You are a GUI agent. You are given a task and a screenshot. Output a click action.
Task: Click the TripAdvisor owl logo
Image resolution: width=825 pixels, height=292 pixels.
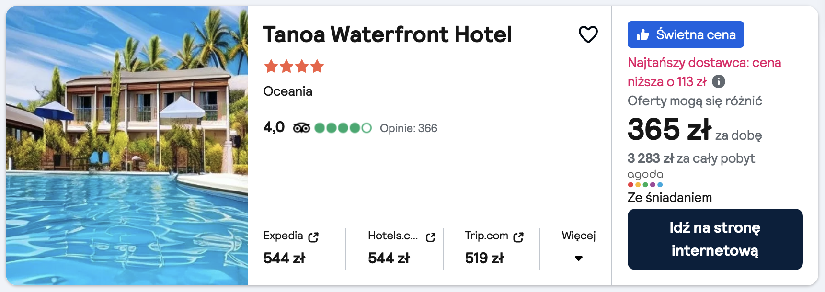pyautogui.click(x=301, y=128)
